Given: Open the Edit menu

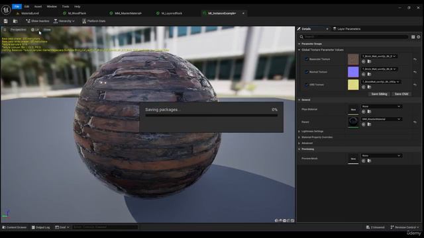Looking at the screenshot, I should [26, 7].
